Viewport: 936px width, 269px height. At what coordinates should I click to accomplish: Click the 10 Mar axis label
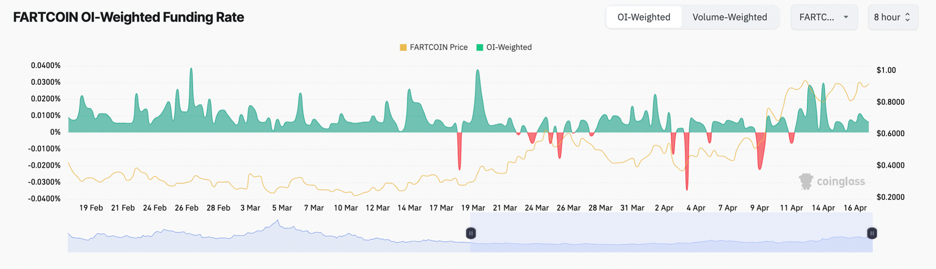point(346,208)
